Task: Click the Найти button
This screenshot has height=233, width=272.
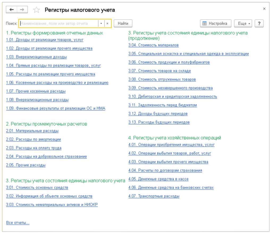Action: click(123, 23)
